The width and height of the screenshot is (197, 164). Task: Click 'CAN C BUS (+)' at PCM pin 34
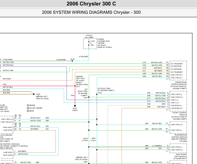point(177,75)
